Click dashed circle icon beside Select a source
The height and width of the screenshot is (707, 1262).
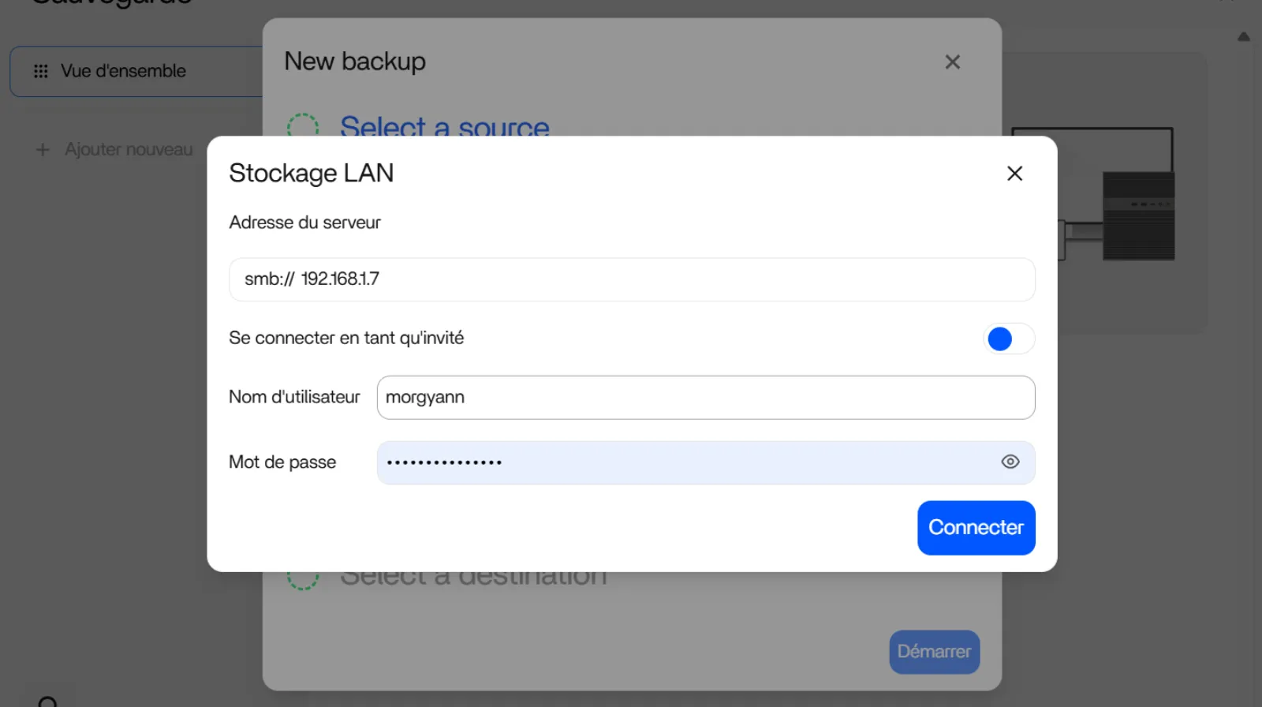click(x=303, y=125)
